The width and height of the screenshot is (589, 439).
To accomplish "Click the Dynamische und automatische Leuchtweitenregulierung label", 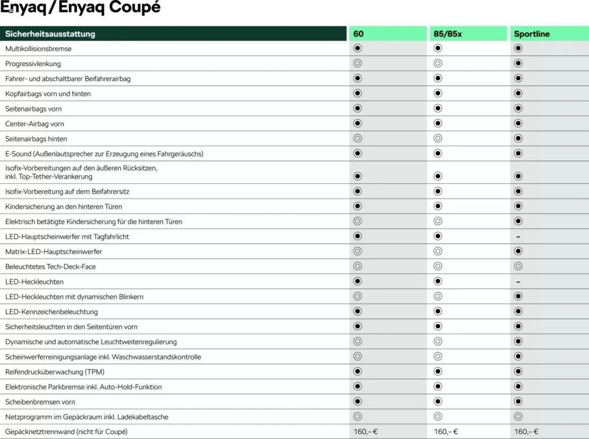I will 91,342.
